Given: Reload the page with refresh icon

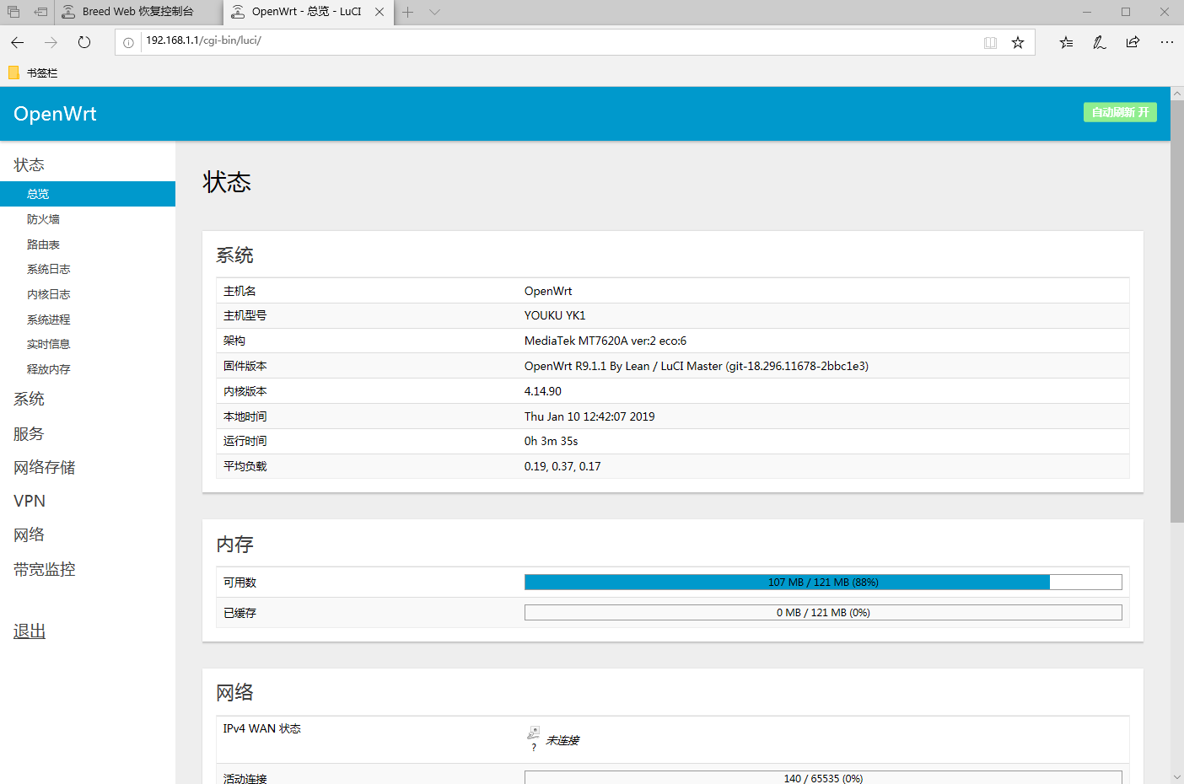Looking at the screenshot, I should [84, 42].
